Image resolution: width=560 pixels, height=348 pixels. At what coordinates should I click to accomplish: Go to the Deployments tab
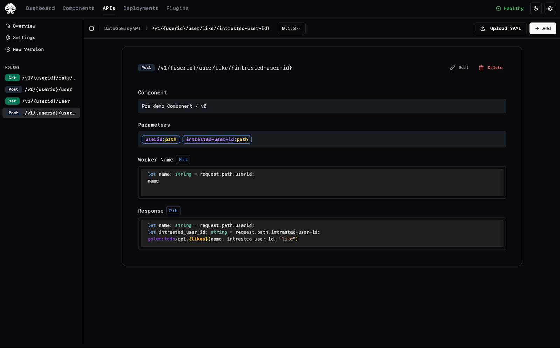tap(141, 8)
